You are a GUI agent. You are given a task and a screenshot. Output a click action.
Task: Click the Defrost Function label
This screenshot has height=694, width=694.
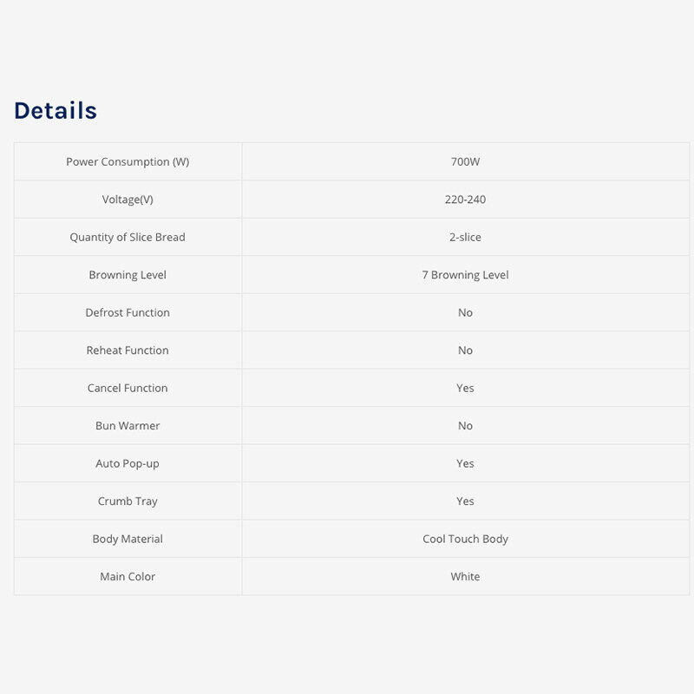tap(128, 313)
